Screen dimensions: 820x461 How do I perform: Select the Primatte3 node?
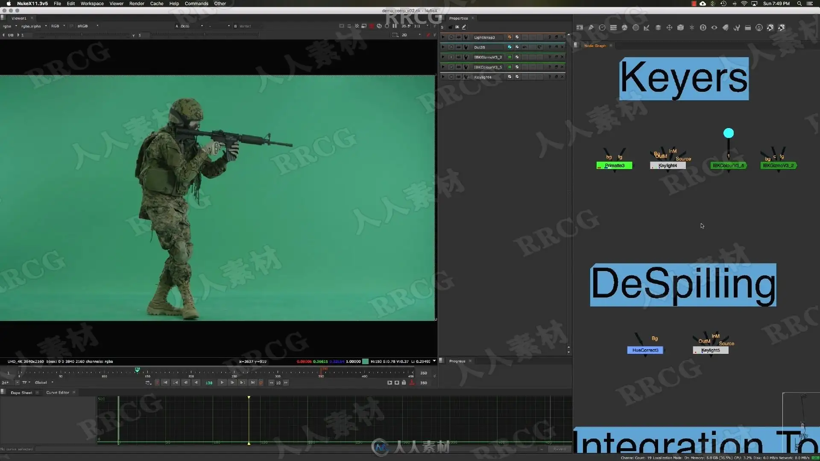(614, 166)
